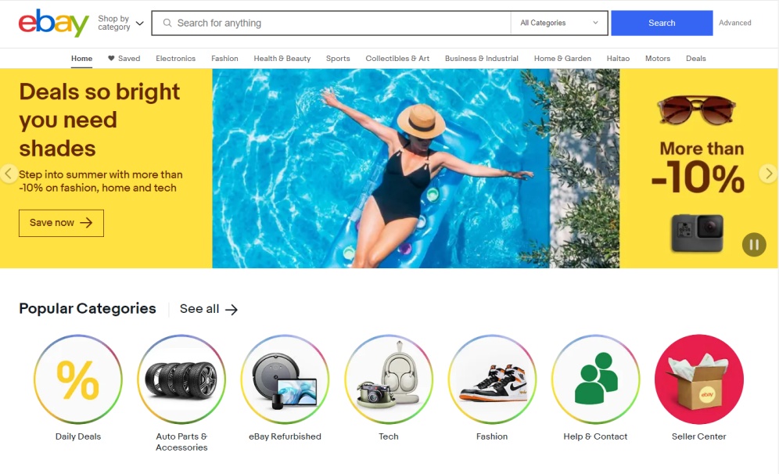Click the Save now button

coord(61,223)
